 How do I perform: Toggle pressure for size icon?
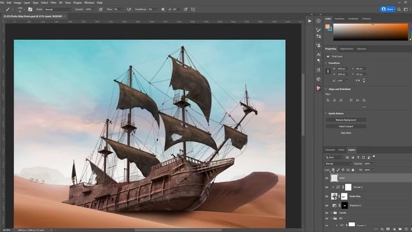click(186, 10)
